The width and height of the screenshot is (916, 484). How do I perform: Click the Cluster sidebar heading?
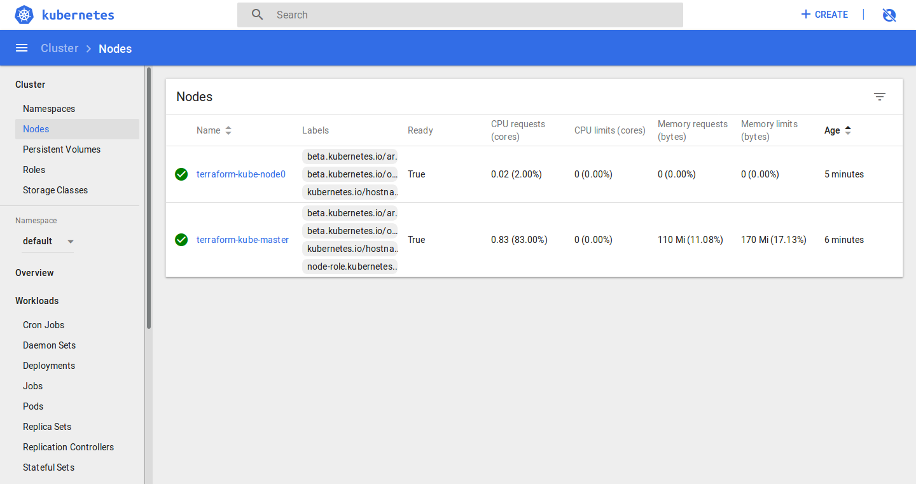coord(31,85)
